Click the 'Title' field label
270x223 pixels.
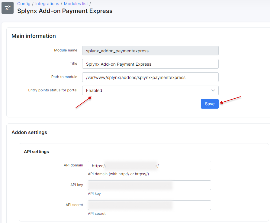73,64
